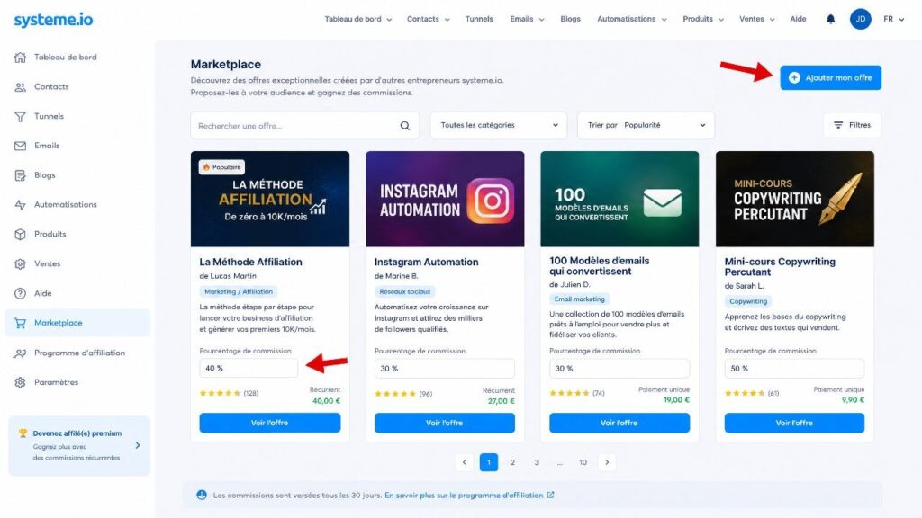Open Blogs in the top navigation

coord(570,20)
